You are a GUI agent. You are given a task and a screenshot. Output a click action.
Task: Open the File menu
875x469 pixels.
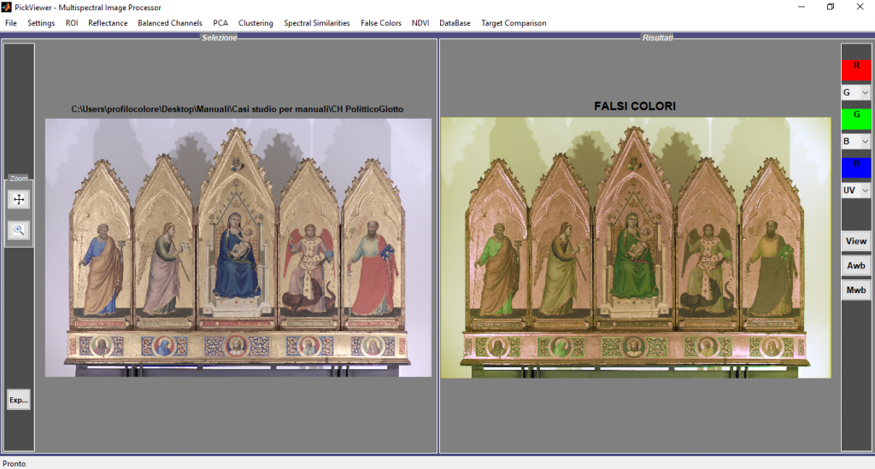pos(11,23)
